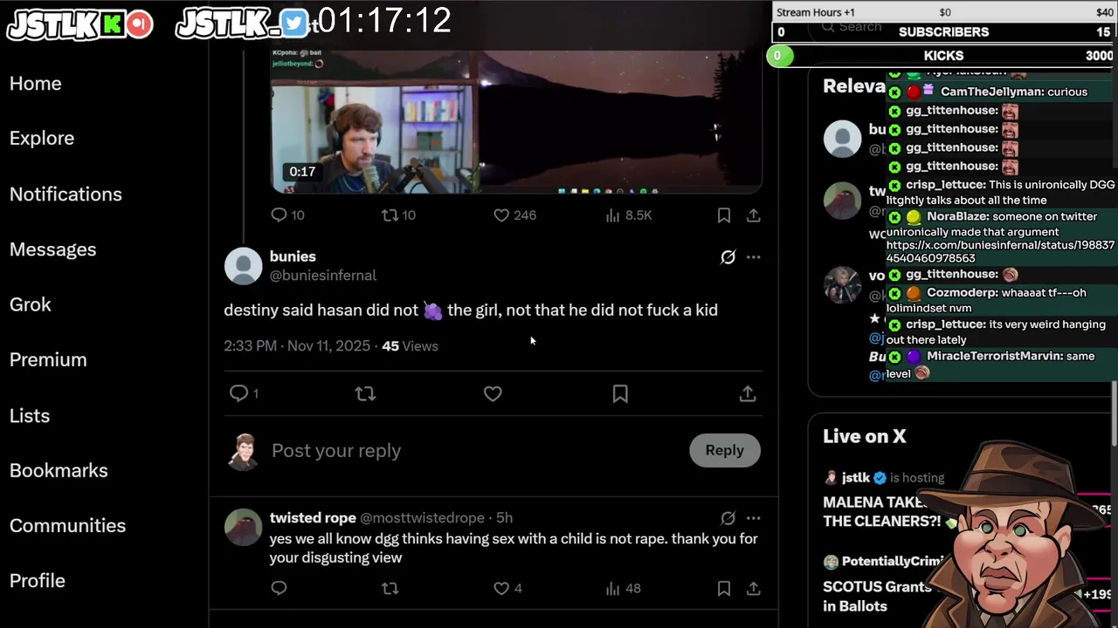Image resolution: width=1118 pixels, height=628 pixels.
Task: Select Premium in the sidebar
Action: (48, 360)
